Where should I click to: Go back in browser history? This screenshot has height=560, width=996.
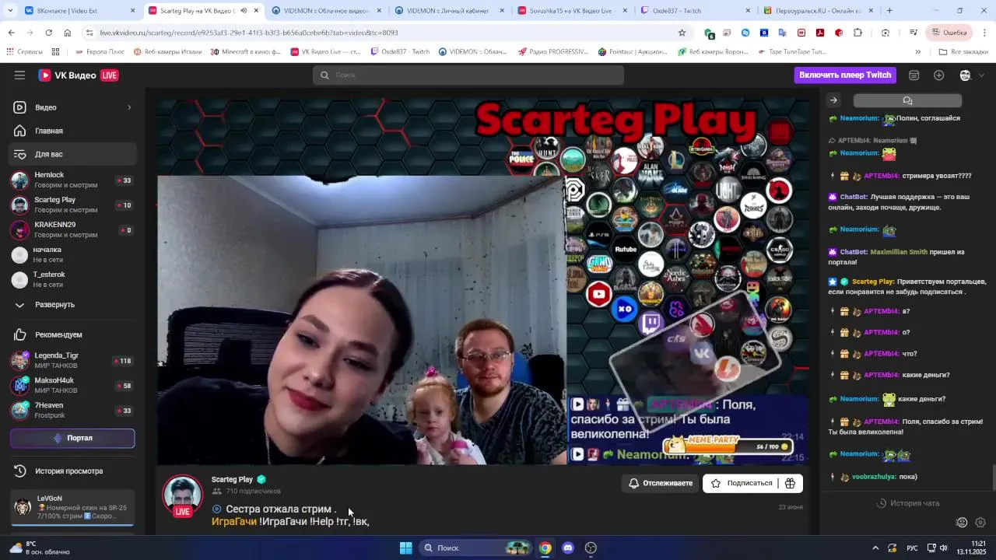click(x=11, y=33)
